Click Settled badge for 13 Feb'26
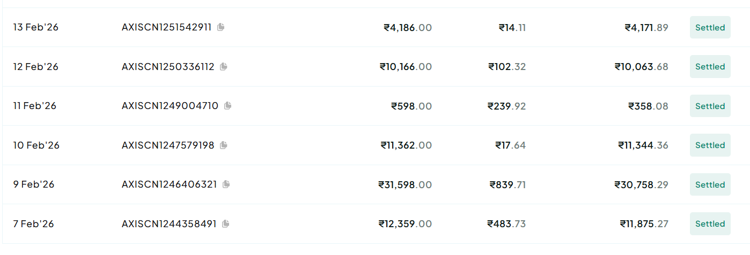This screenshot has width=750, height=255. click(710, 27)
